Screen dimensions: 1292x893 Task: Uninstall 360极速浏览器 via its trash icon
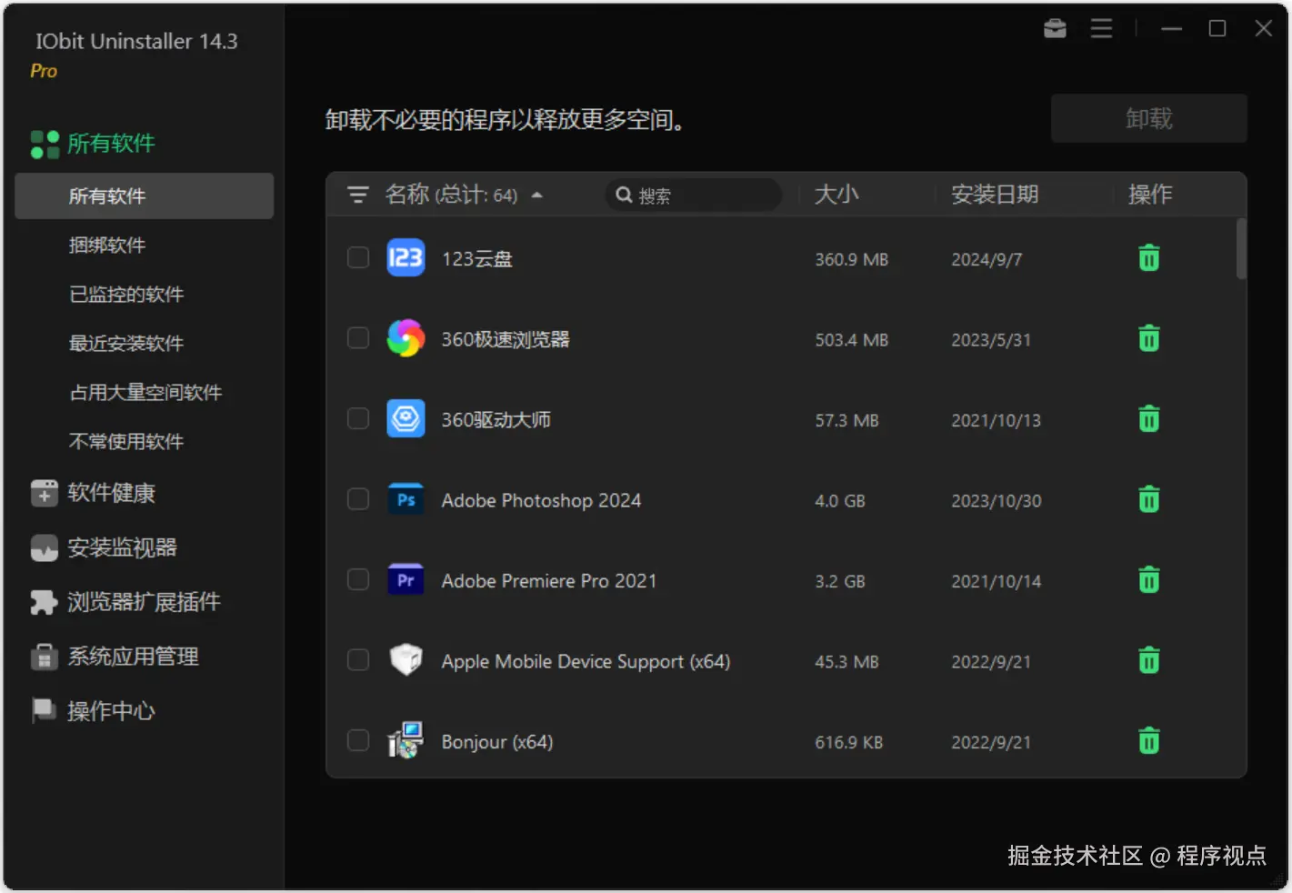tap(1149, 339)
